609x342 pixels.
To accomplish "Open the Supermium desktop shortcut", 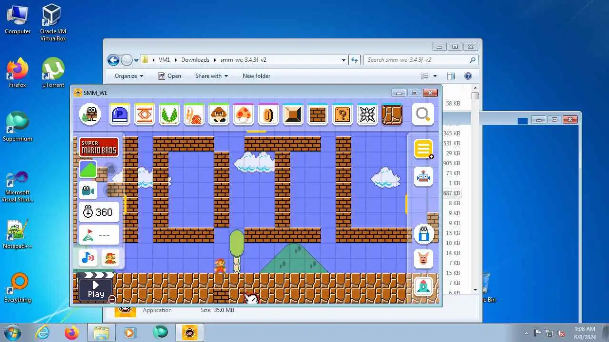I will point(18,127).
